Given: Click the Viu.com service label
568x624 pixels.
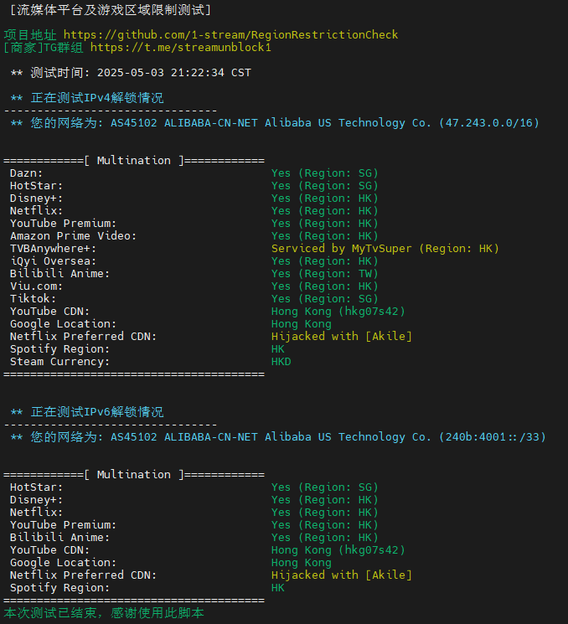Looking at the screenshot, I should pos(37,286).
